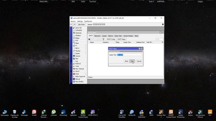Open the column selector dropdown arrow
Image resolution: width=216 pixels, height=121 pixels.
163,42
